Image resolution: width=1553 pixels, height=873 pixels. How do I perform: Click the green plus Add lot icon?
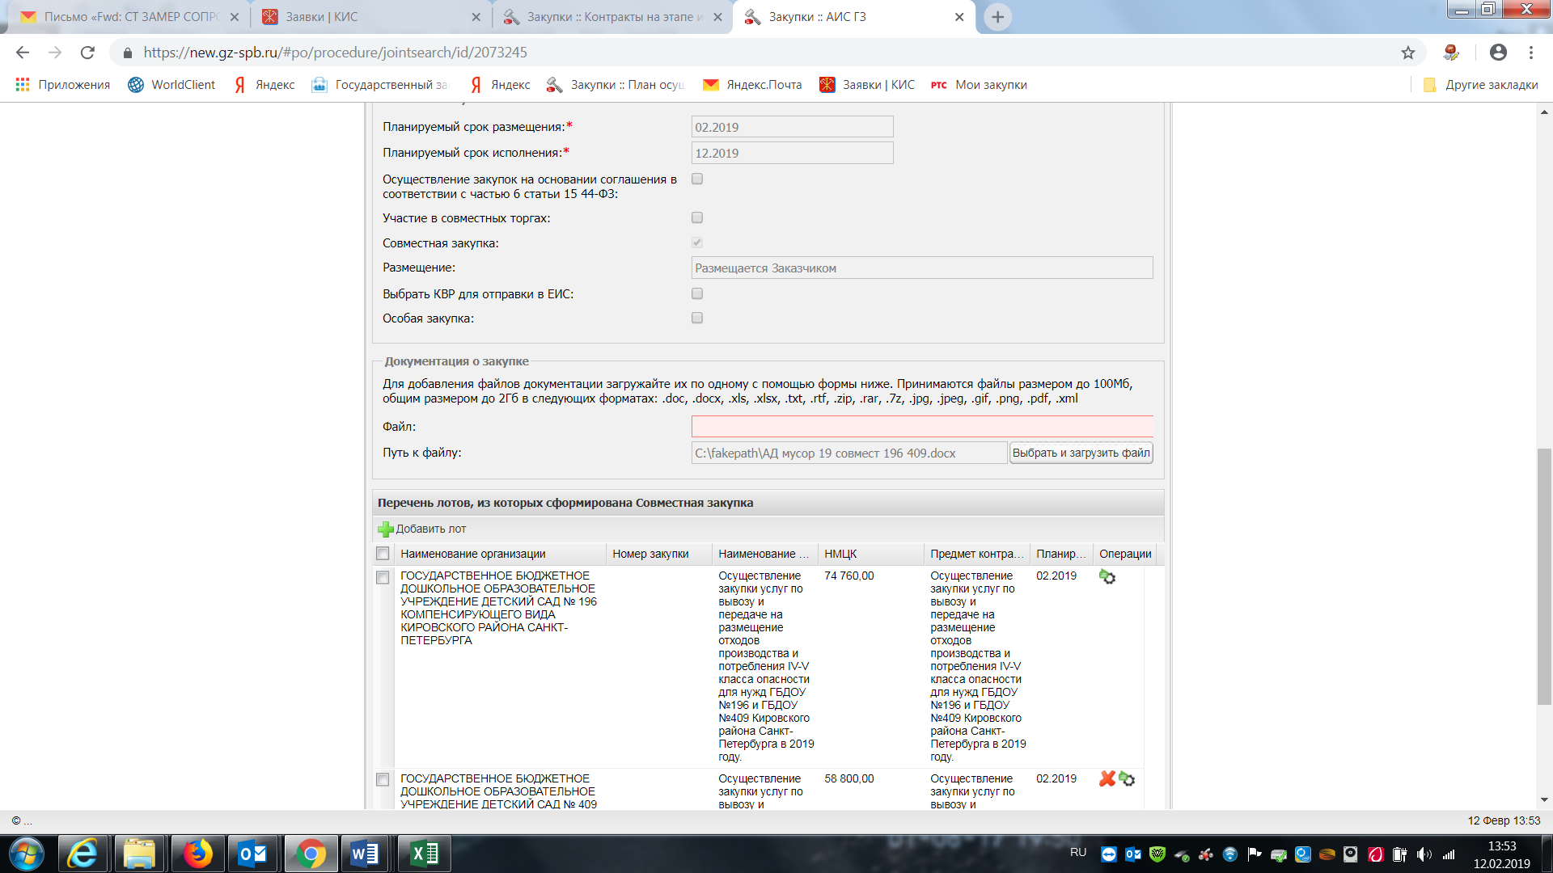386,529
